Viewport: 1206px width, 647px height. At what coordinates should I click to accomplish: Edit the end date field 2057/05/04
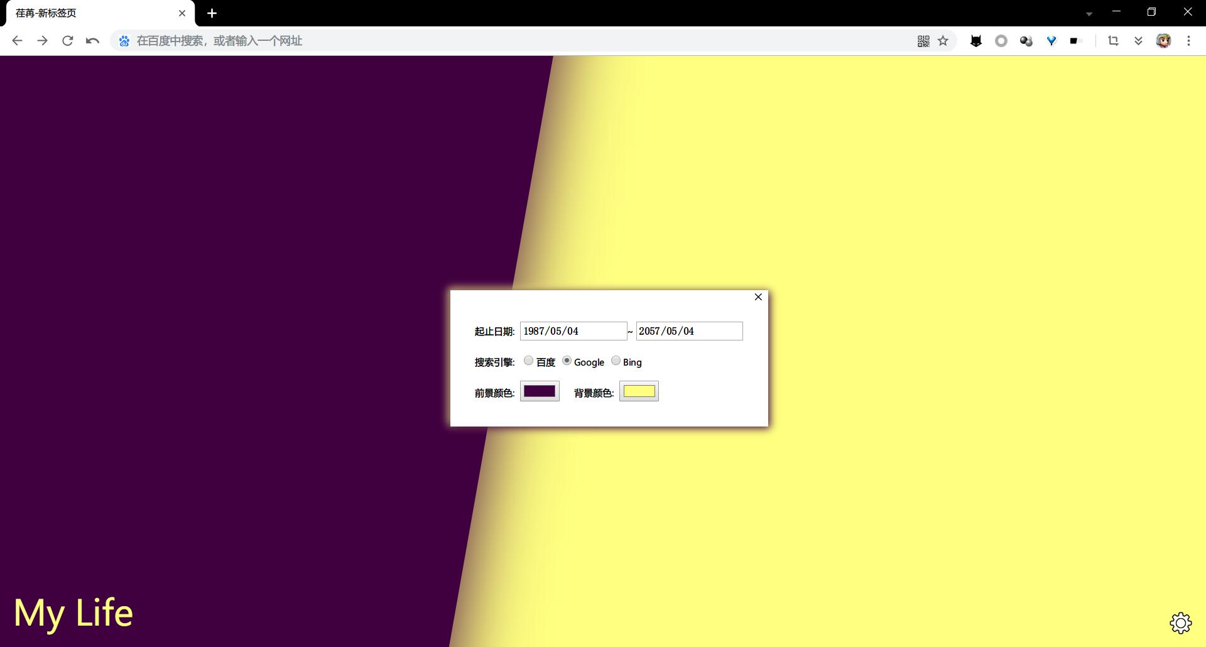(x=689, y=331)
